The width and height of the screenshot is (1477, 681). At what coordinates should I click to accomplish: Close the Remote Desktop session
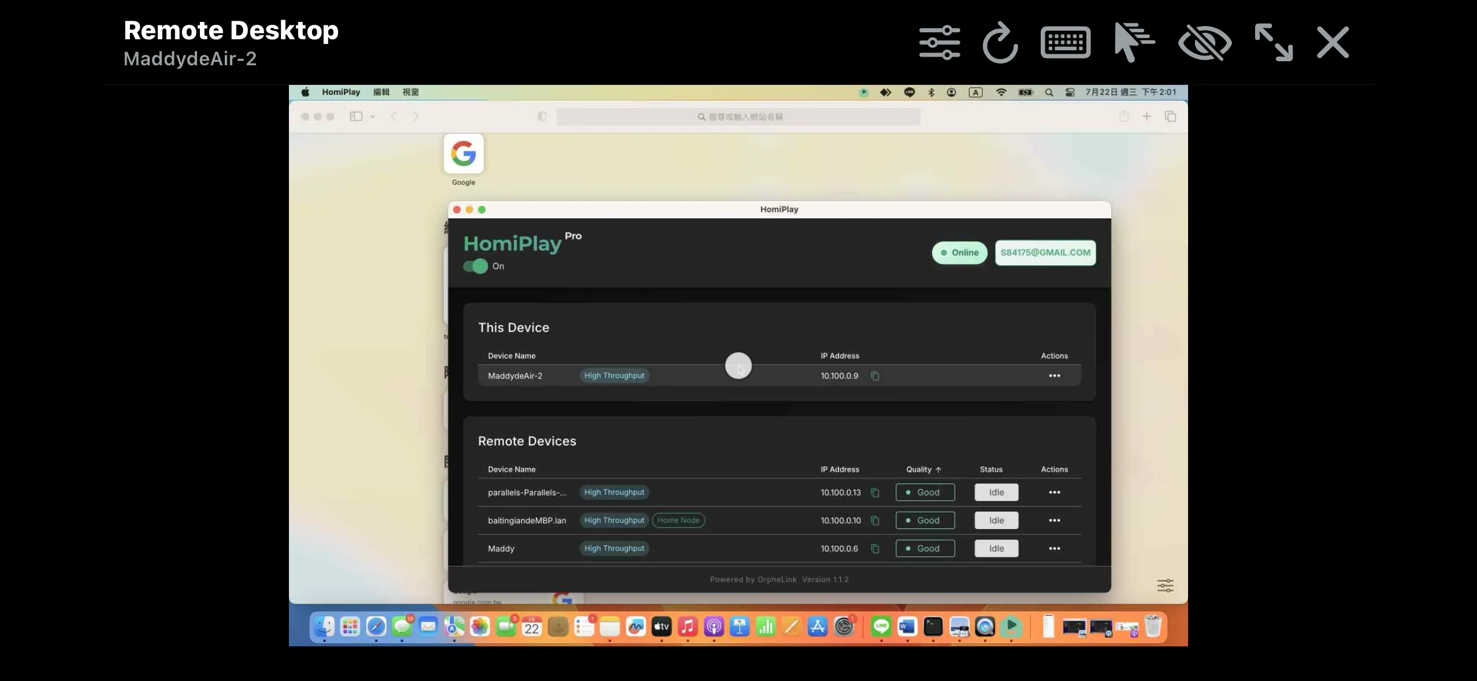(x=1333, y=42)
